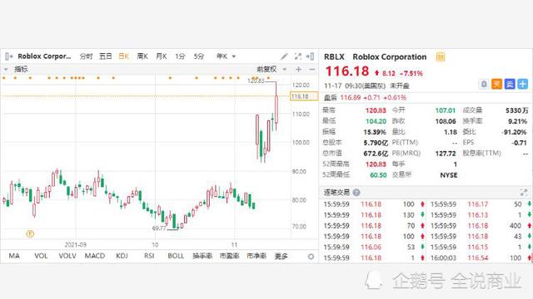533x299 pixels.
Task: Click the Roblox Corpor... chart title
Action: point(44,56)
